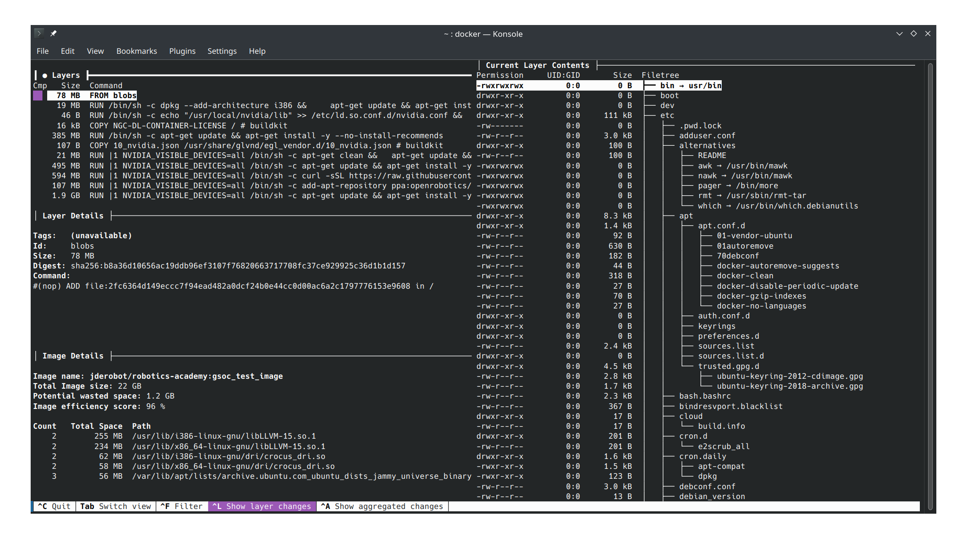Open the File menu
This screenshot has height=550, width=967.
point(42,51)
